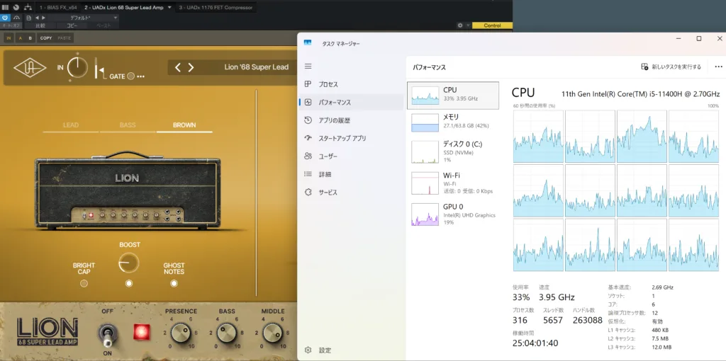This screenshot has height=361, width=726.
Task: Click the UAD COPY button
Action: [46, 38]
